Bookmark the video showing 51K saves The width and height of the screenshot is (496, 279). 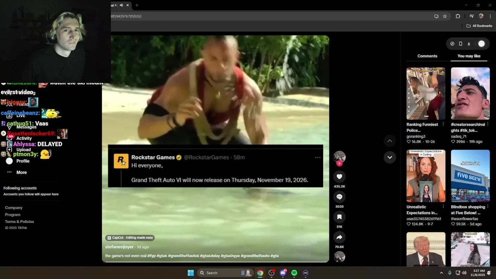click(x=339, y=217)
